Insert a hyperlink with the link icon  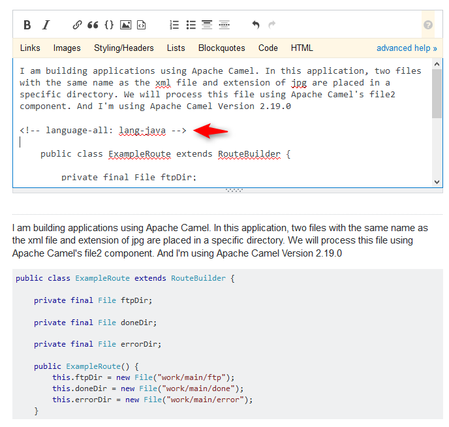pos(77,25)
